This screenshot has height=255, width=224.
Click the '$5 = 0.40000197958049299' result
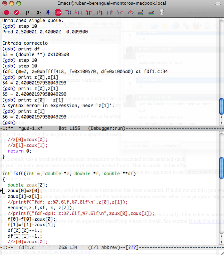coord(34,94)
